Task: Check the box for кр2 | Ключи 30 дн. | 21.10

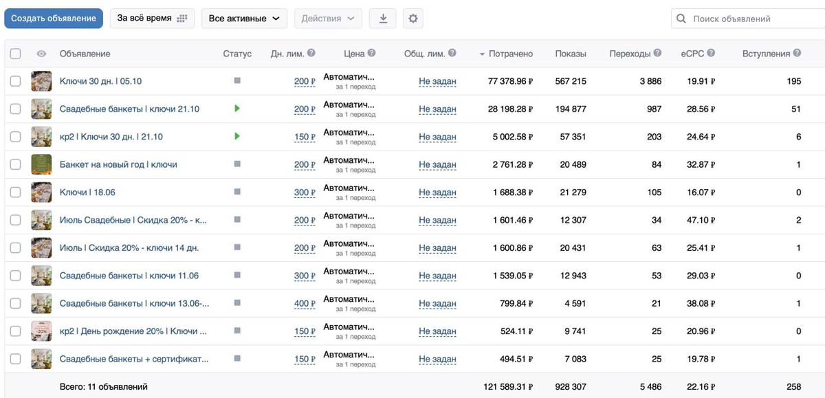Action: coord(15,137)
